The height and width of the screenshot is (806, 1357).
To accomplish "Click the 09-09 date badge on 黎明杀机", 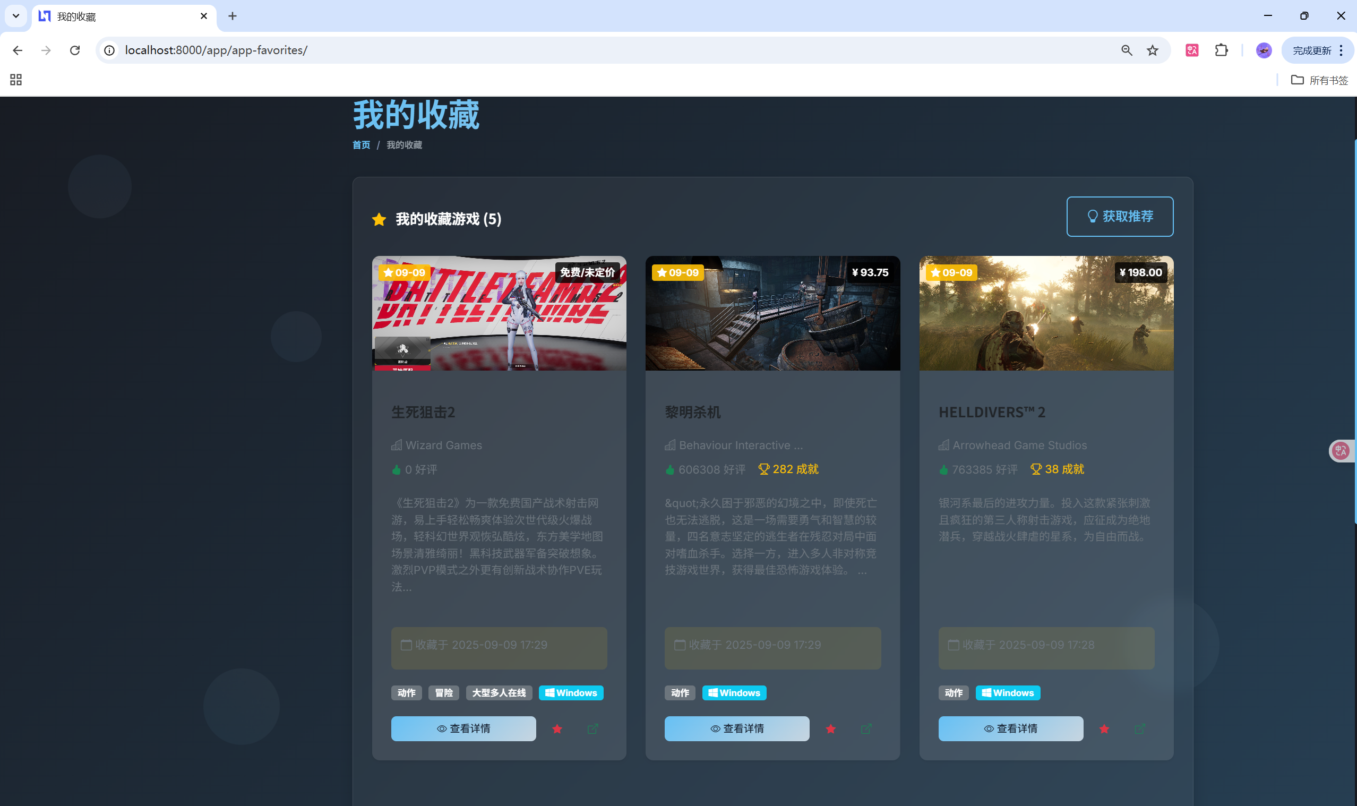I will tap(677, 272).
